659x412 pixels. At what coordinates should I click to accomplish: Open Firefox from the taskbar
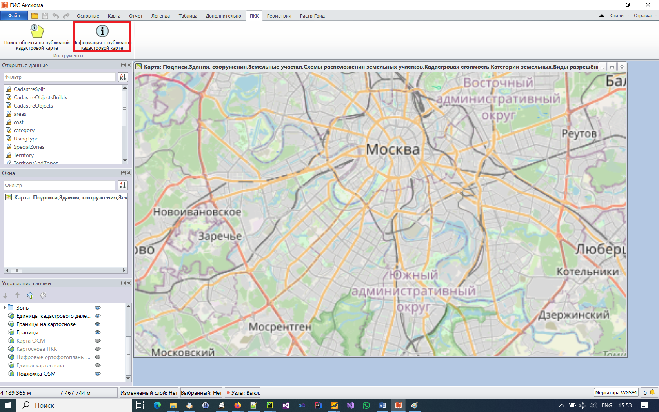point(238,405)
